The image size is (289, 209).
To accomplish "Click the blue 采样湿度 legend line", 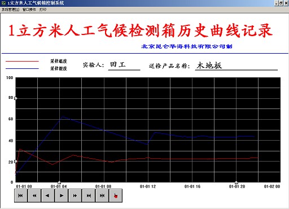I will click(22, 68).
